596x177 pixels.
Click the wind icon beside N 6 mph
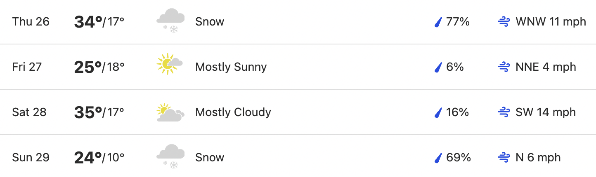coord(504,158)
